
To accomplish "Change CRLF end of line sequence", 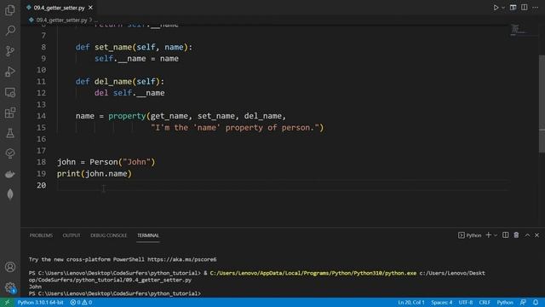I will point(485,302).
